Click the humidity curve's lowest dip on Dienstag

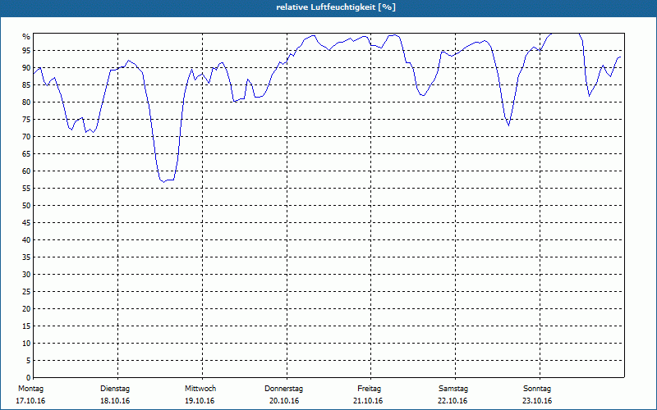165,182
